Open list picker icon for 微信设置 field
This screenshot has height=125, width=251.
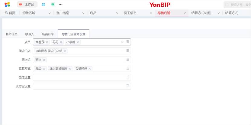(x=127, y=77)
